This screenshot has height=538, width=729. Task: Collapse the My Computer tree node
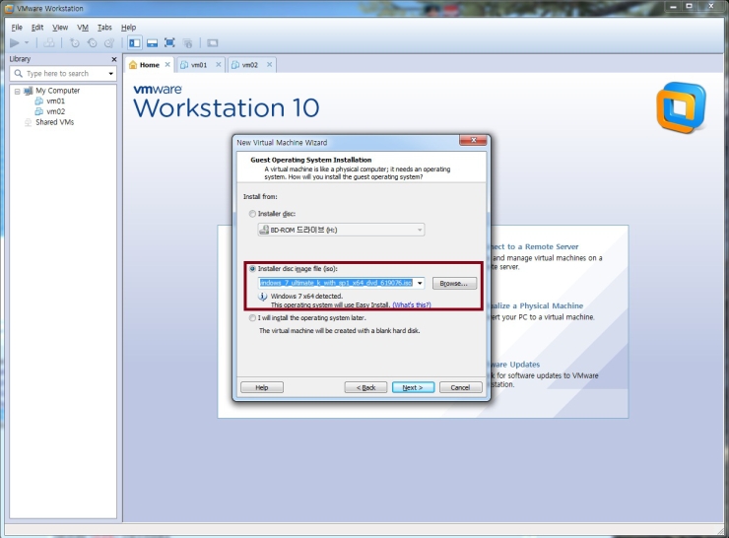17,91
